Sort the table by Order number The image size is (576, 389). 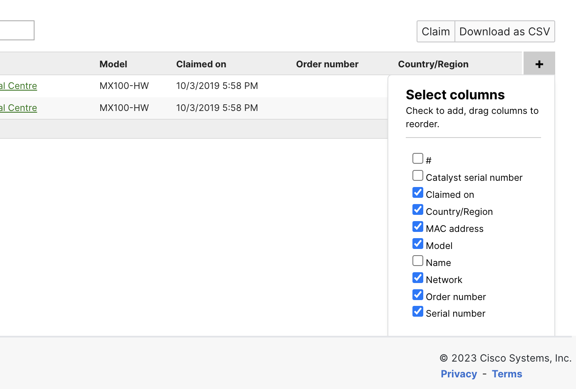click(327, 64)
